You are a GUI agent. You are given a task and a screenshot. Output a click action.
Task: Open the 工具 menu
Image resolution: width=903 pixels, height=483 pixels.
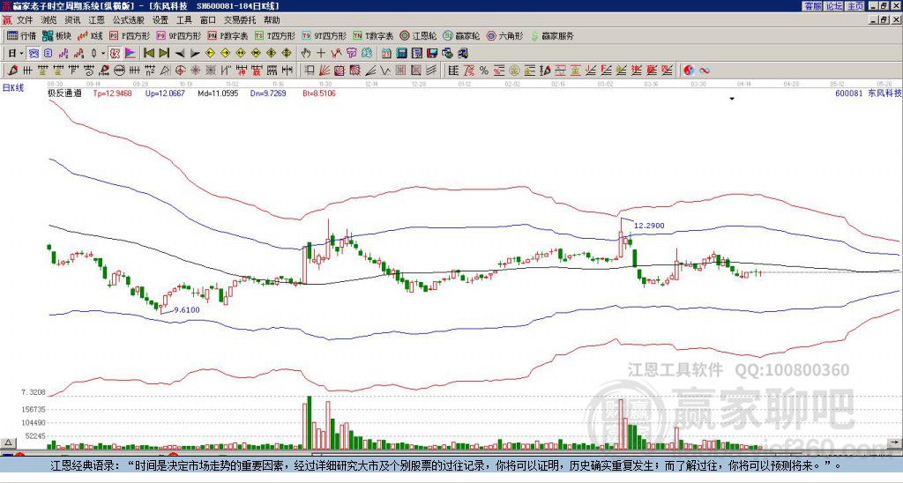(183, 20)
